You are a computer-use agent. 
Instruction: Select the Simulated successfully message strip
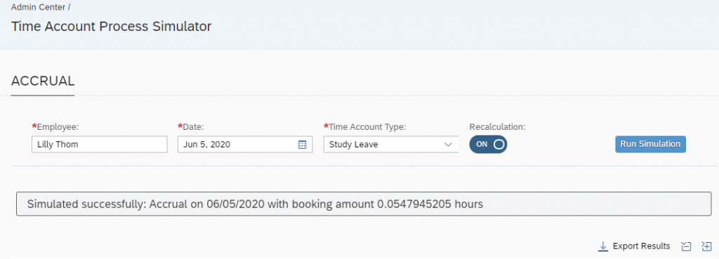point(364,204)
